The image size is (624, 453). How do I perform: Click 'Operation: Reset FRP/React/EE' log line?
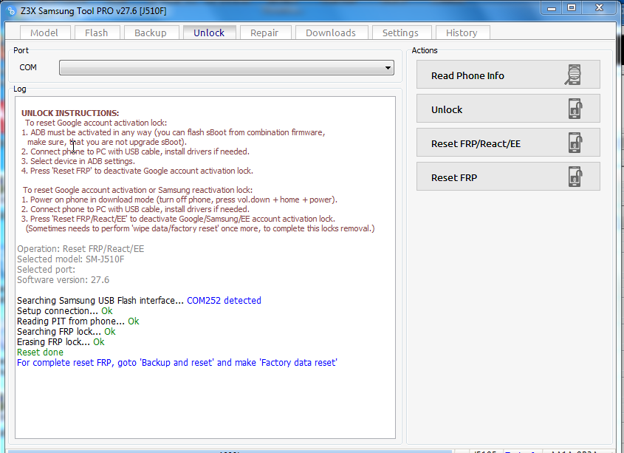80,248
